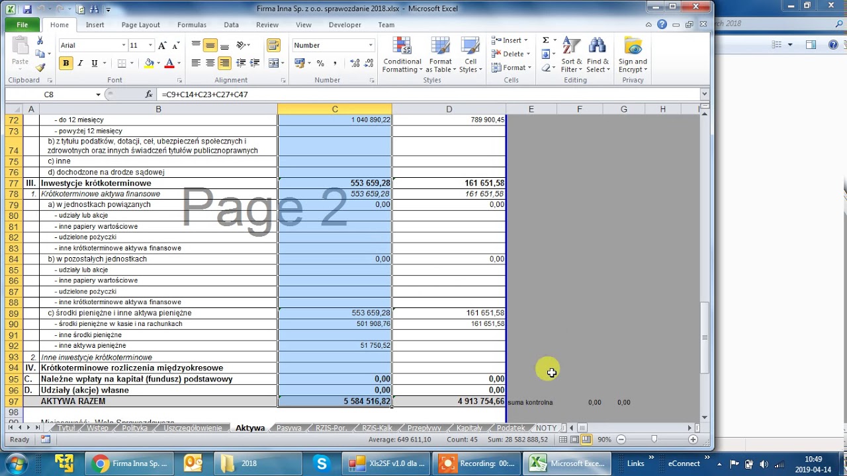Open the font name Arial dropdown
The width and height of the screenshot is (847, 476).
pyautogui.click(x=123, y=46)
